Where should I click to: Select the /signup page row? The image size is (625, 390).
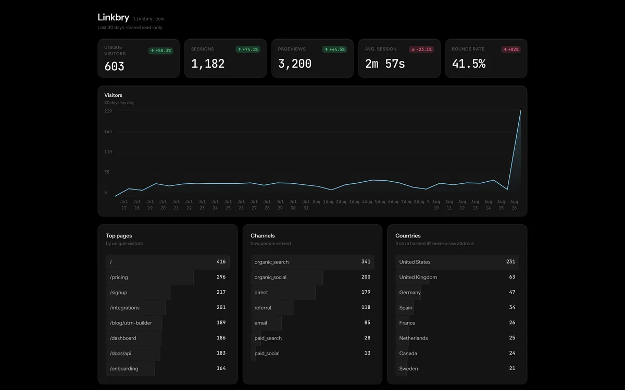pos(168,292)
